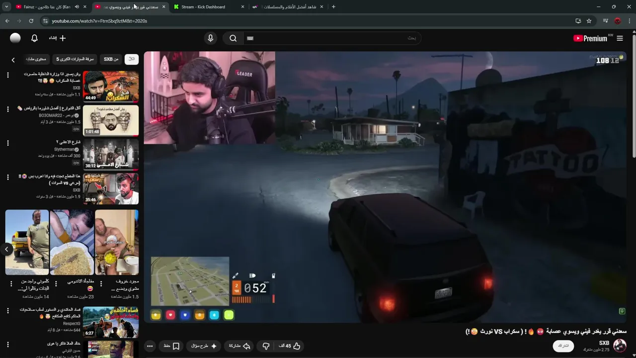Subscribe to SXB channel (اشتراك)
636x358 pixels.
pos(563,346)
